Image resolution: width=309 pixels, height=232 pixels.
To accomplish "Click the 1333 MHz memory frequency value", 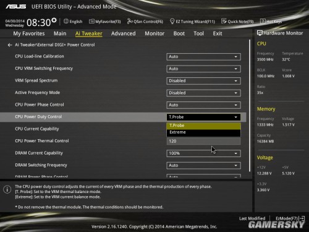I will 265,125.
